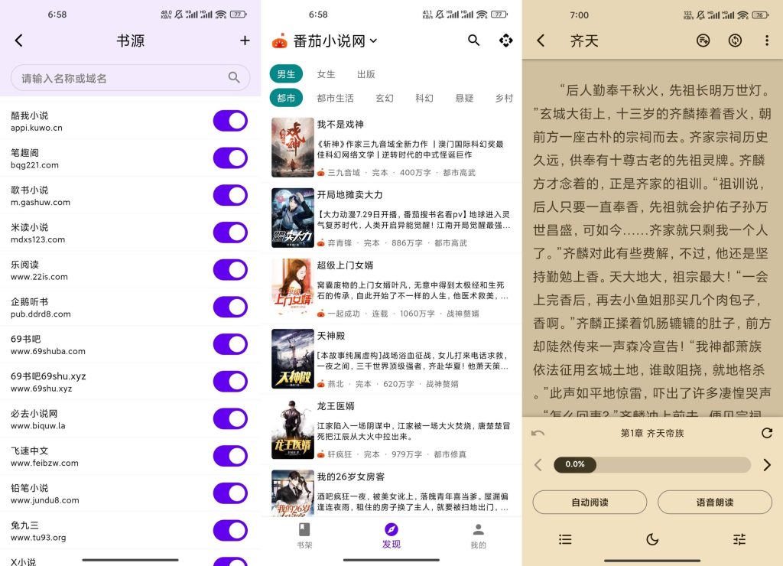Toggle the 企鹅听书 source switch
This screenshot has height=566, width=783.
point(230,307)
